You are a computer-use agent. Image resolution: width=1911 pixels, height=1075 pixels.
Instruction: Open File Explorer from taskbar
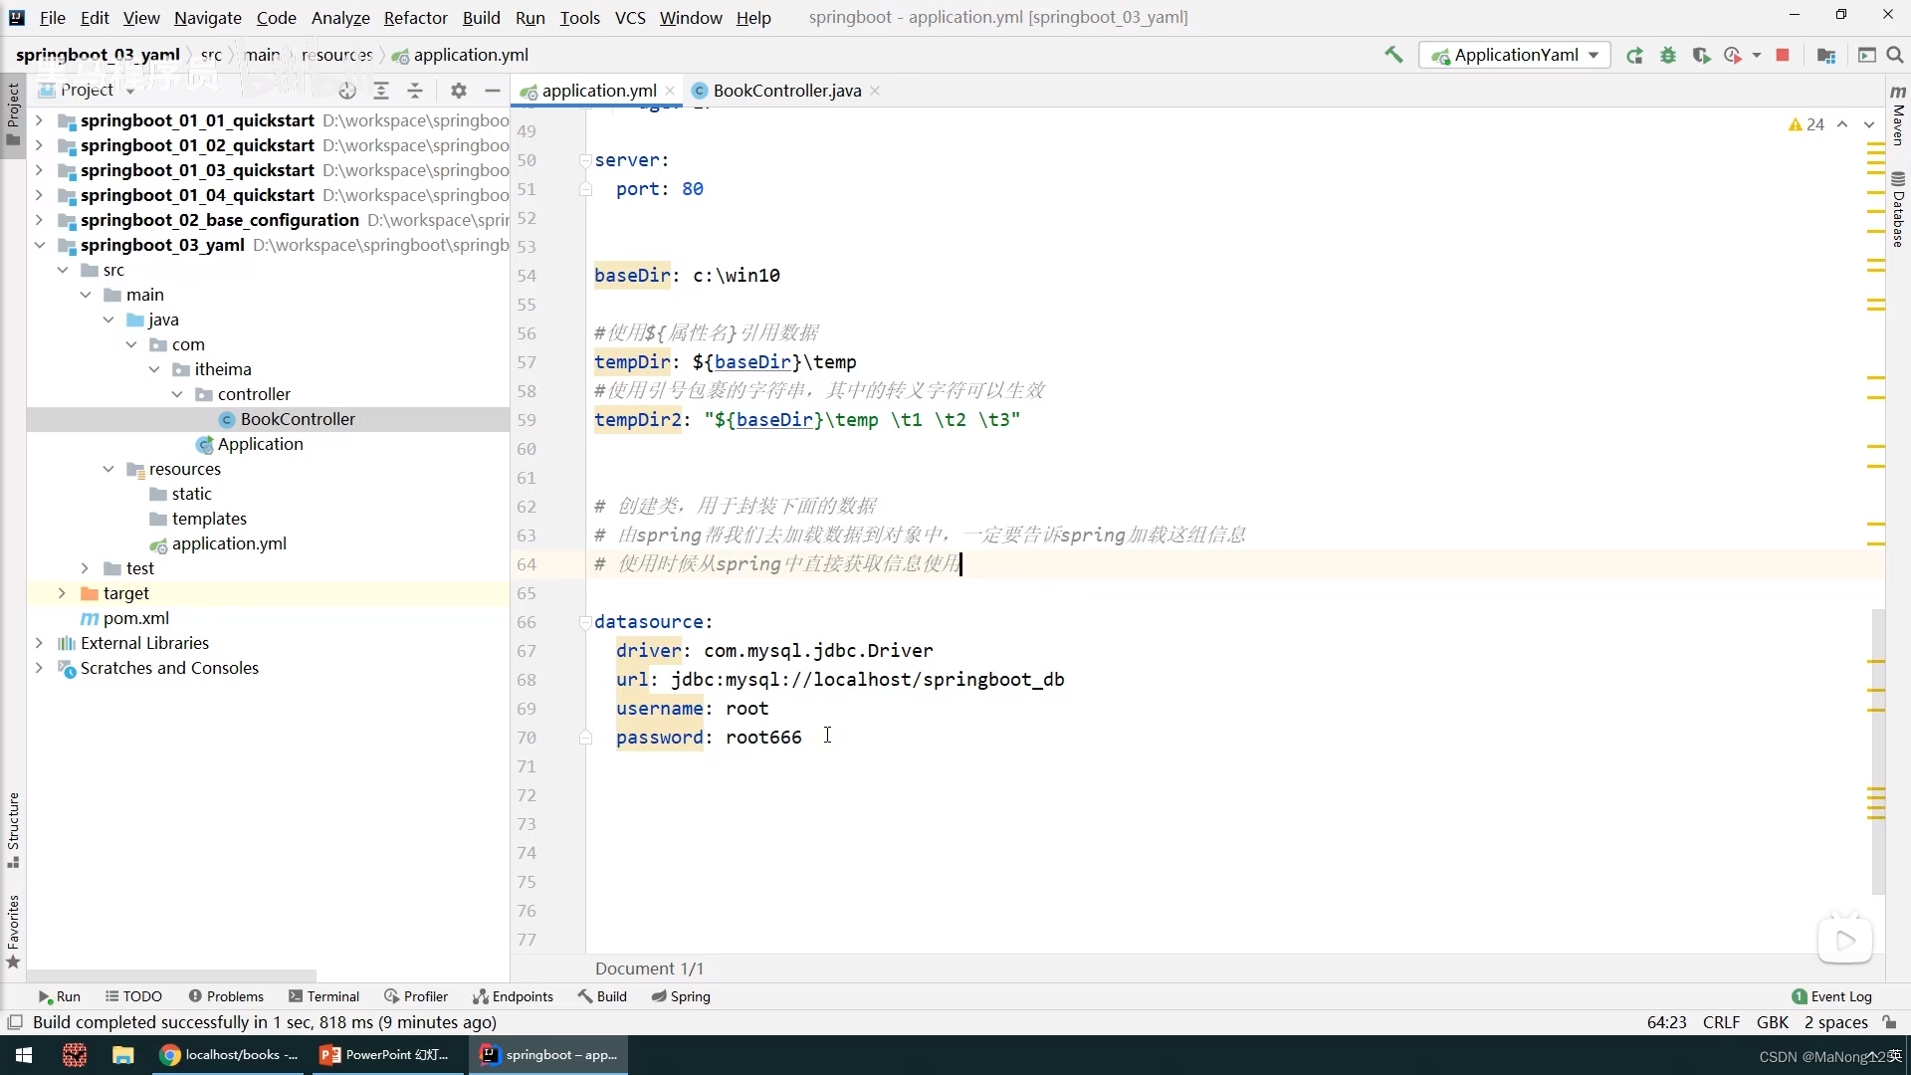coord(122,1055)
